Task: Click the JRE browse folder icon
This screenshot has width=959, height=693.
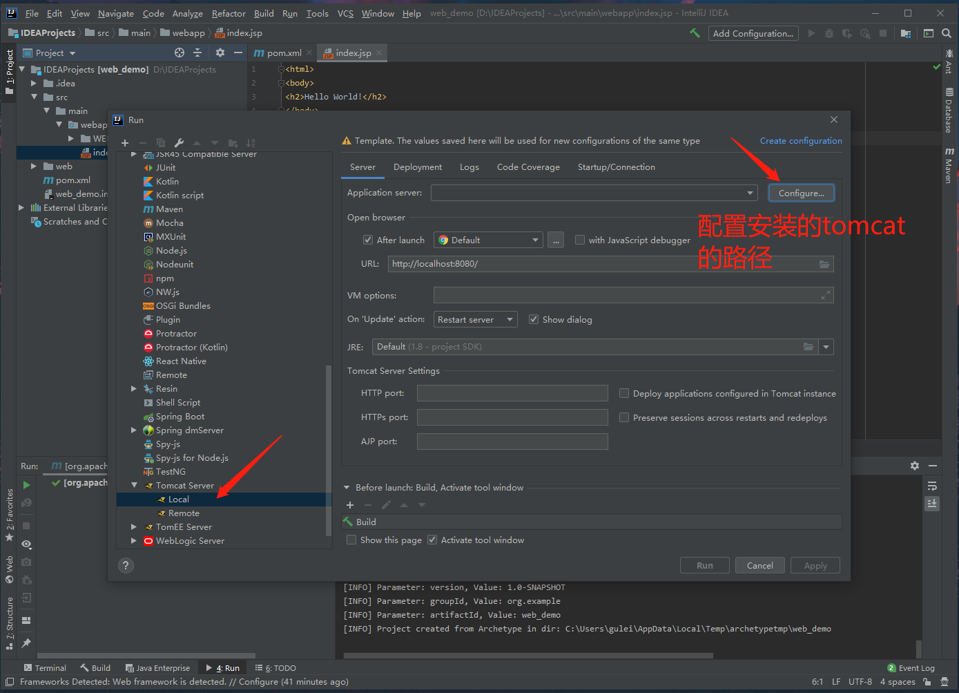Action: tap(808, 347)
